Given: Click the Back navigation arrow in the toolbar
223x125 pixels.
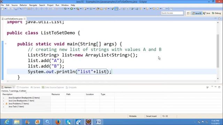Looking at the screenshot, I should [158, 9].
